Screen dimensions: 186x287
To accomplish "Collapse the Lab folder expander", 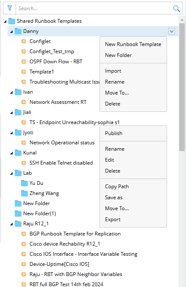I will pyautogui.click(x=11, y=173).
